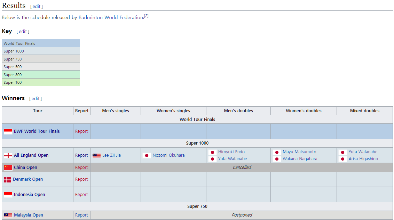The width and height of the screenshot is (394, 220).
Task: Click the Super 750 key row
Action: coord(41,59)
